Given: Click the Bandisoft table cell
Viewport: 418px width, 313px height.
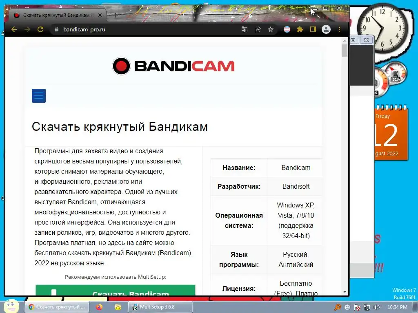Looking at the screenshot, I should click(x=296, y=186).
